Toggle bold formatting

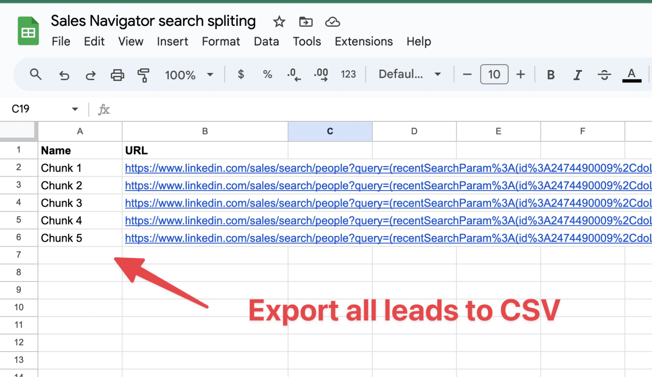(x=550, y=75)
